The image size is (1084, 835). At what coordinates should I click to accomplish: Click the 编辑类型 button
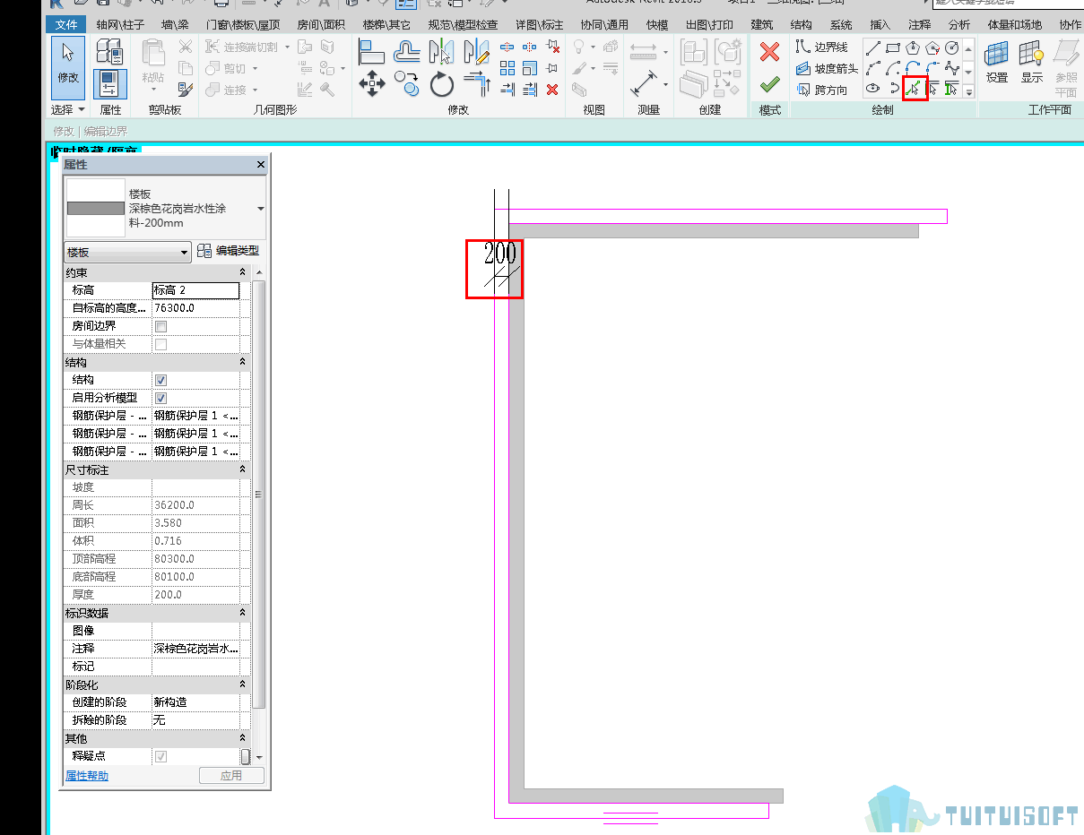(x=229, y=251)
